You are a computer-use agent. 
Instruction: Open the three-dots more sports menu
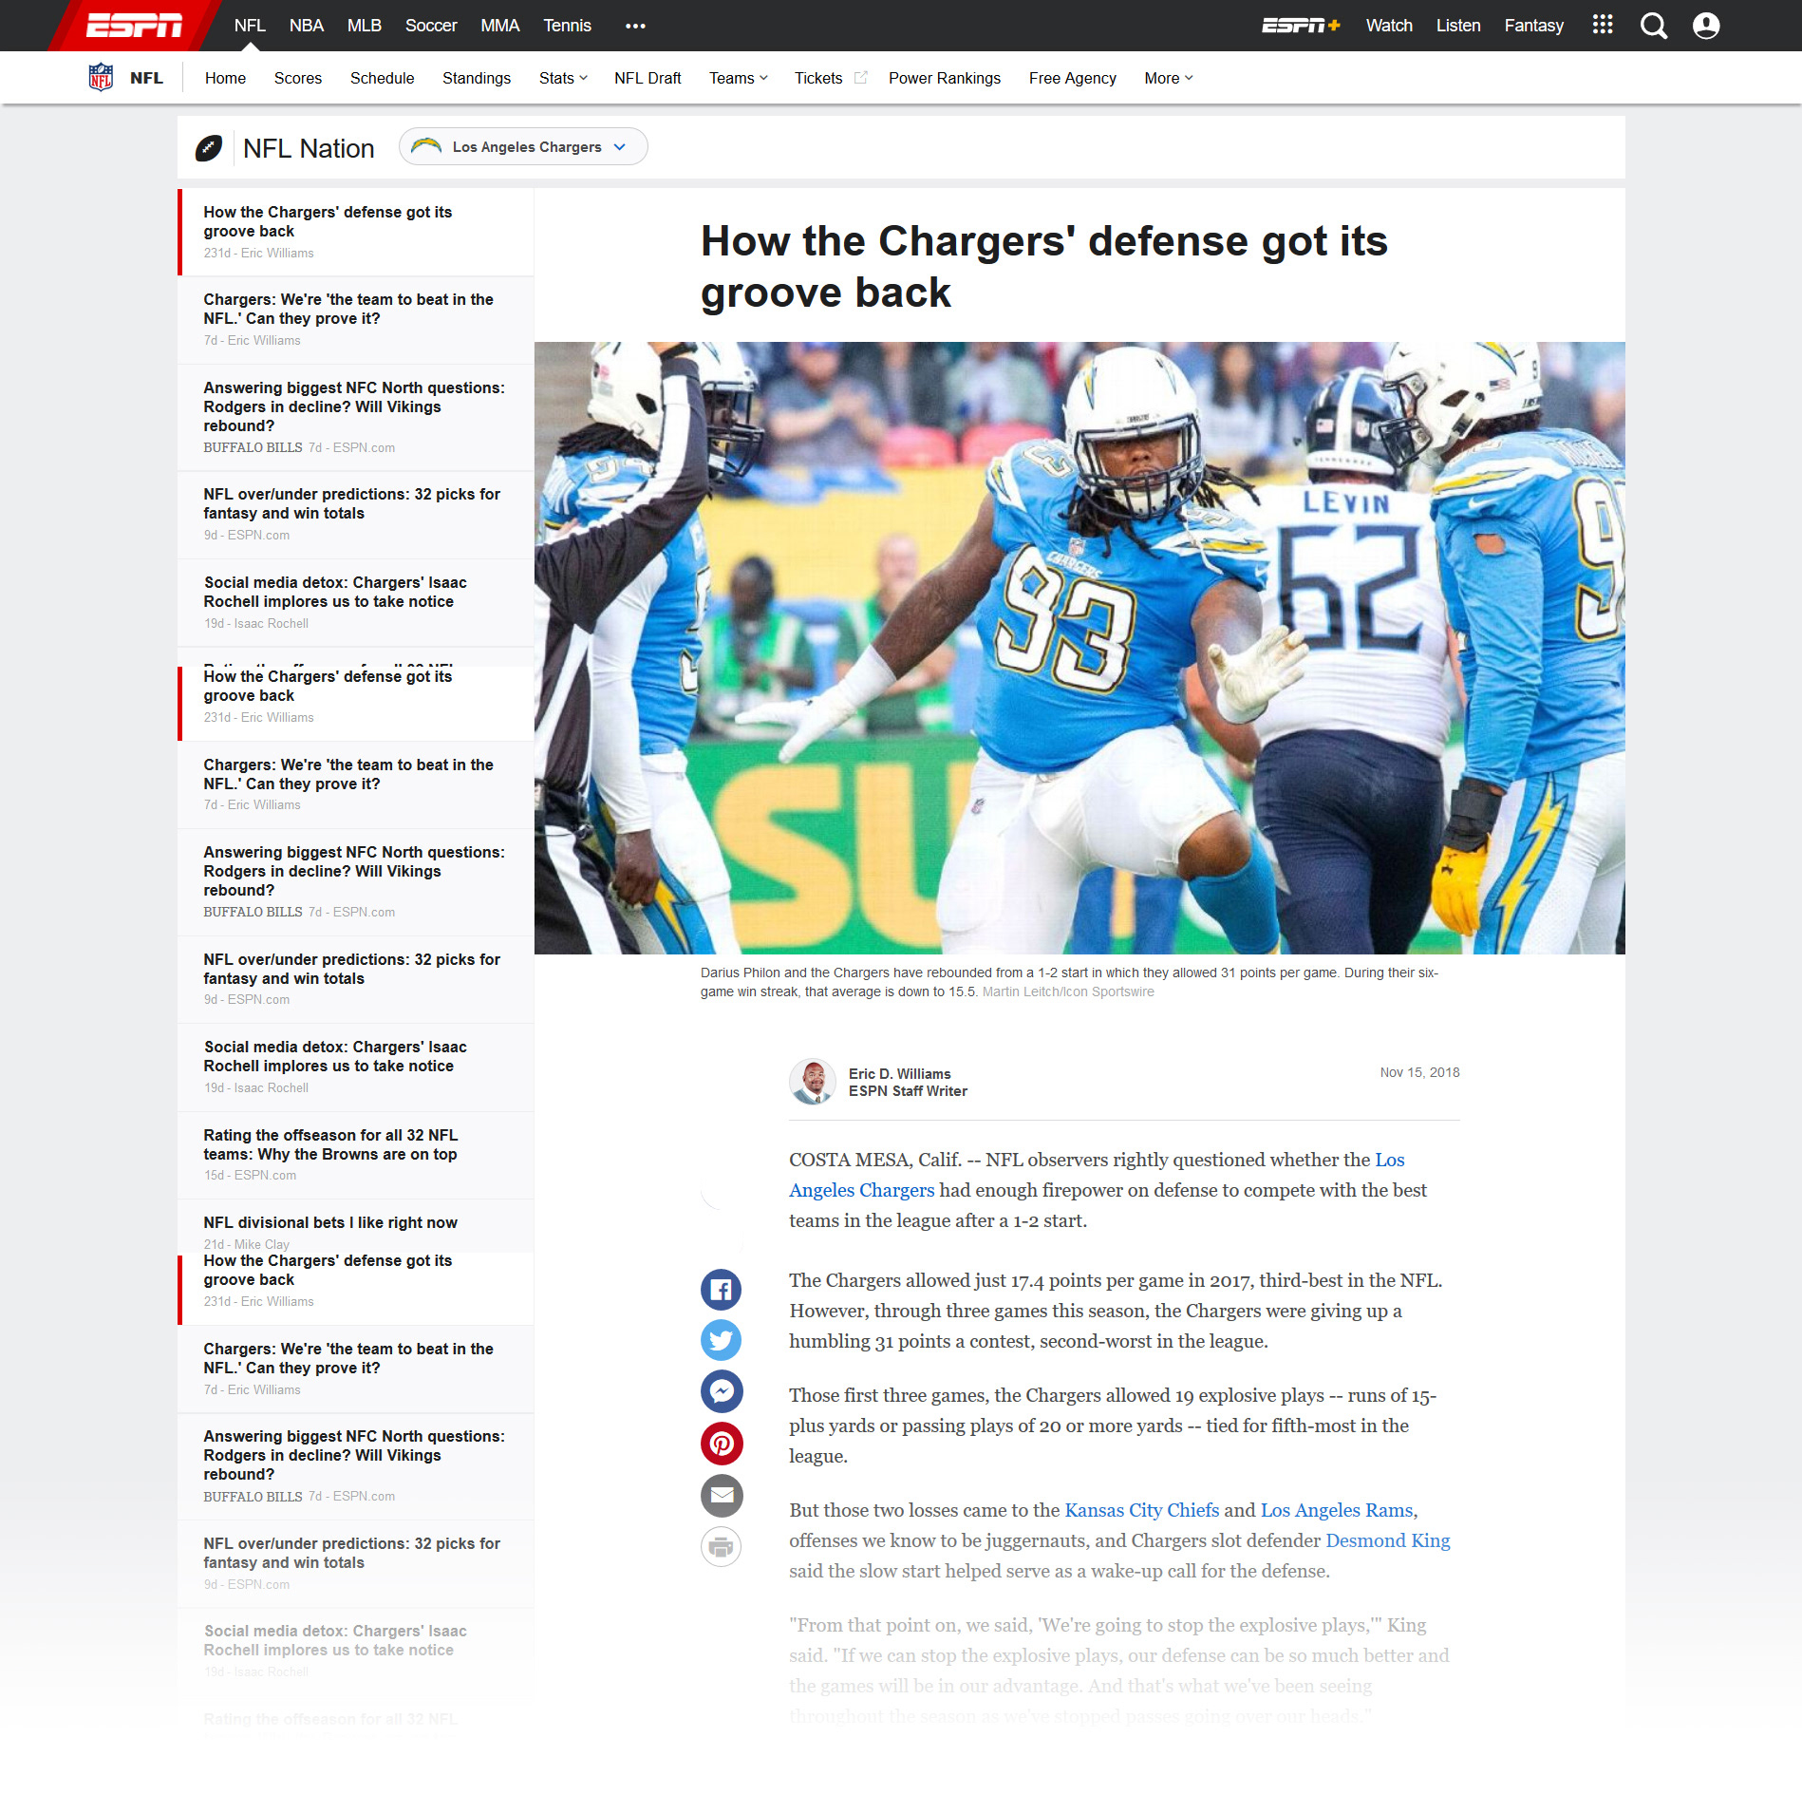tap(635, 26)
